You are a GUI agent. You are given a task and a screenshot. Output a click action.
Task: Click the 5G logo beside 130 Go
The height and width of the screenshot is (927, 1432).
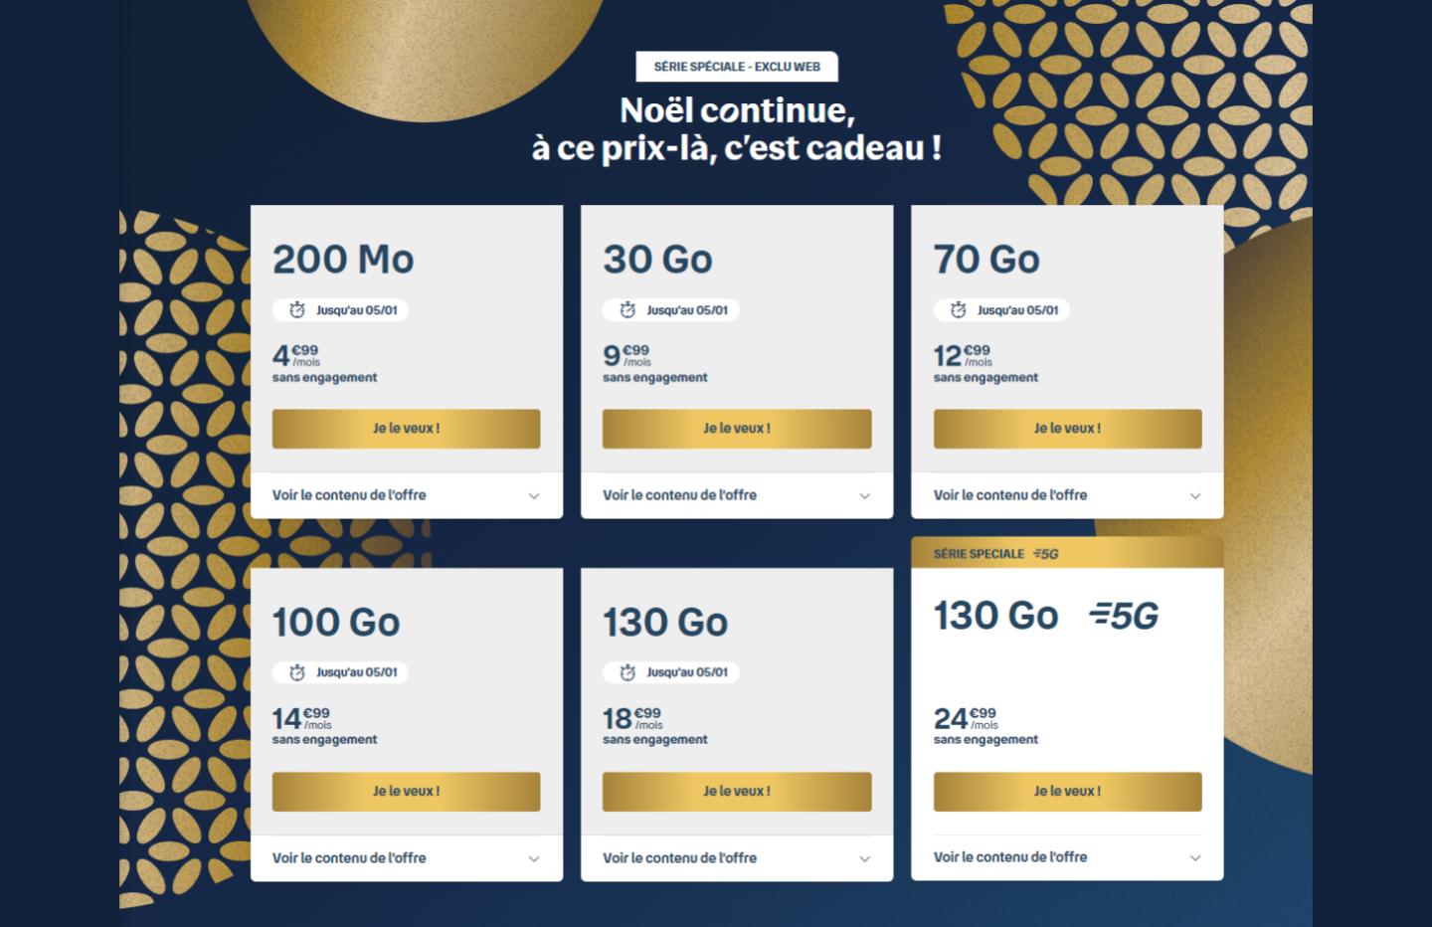(1125, 617)
